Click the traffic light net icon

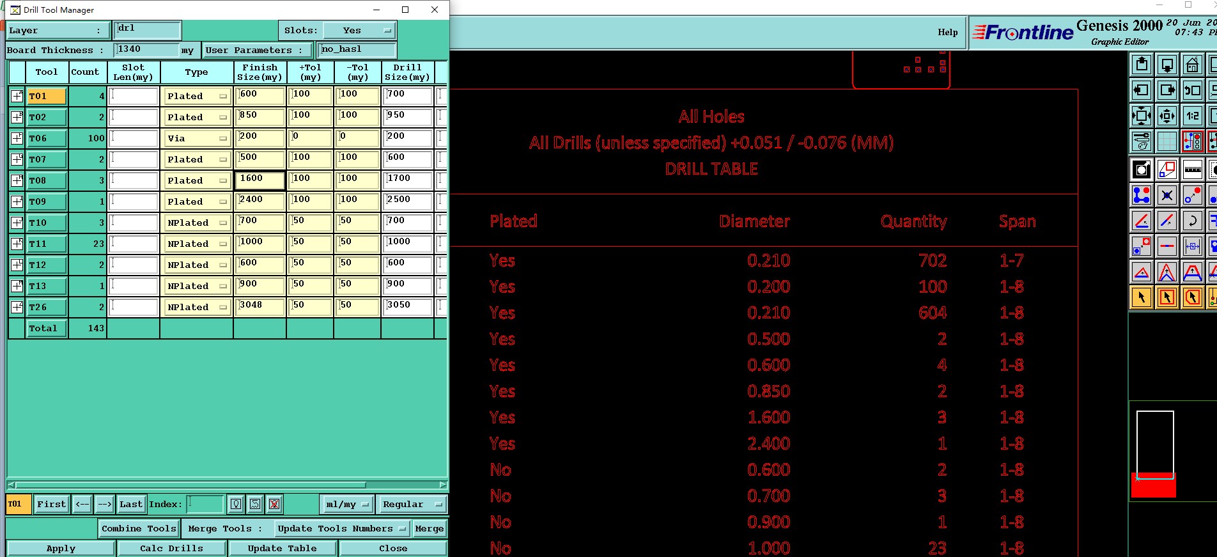point(1193,141)
